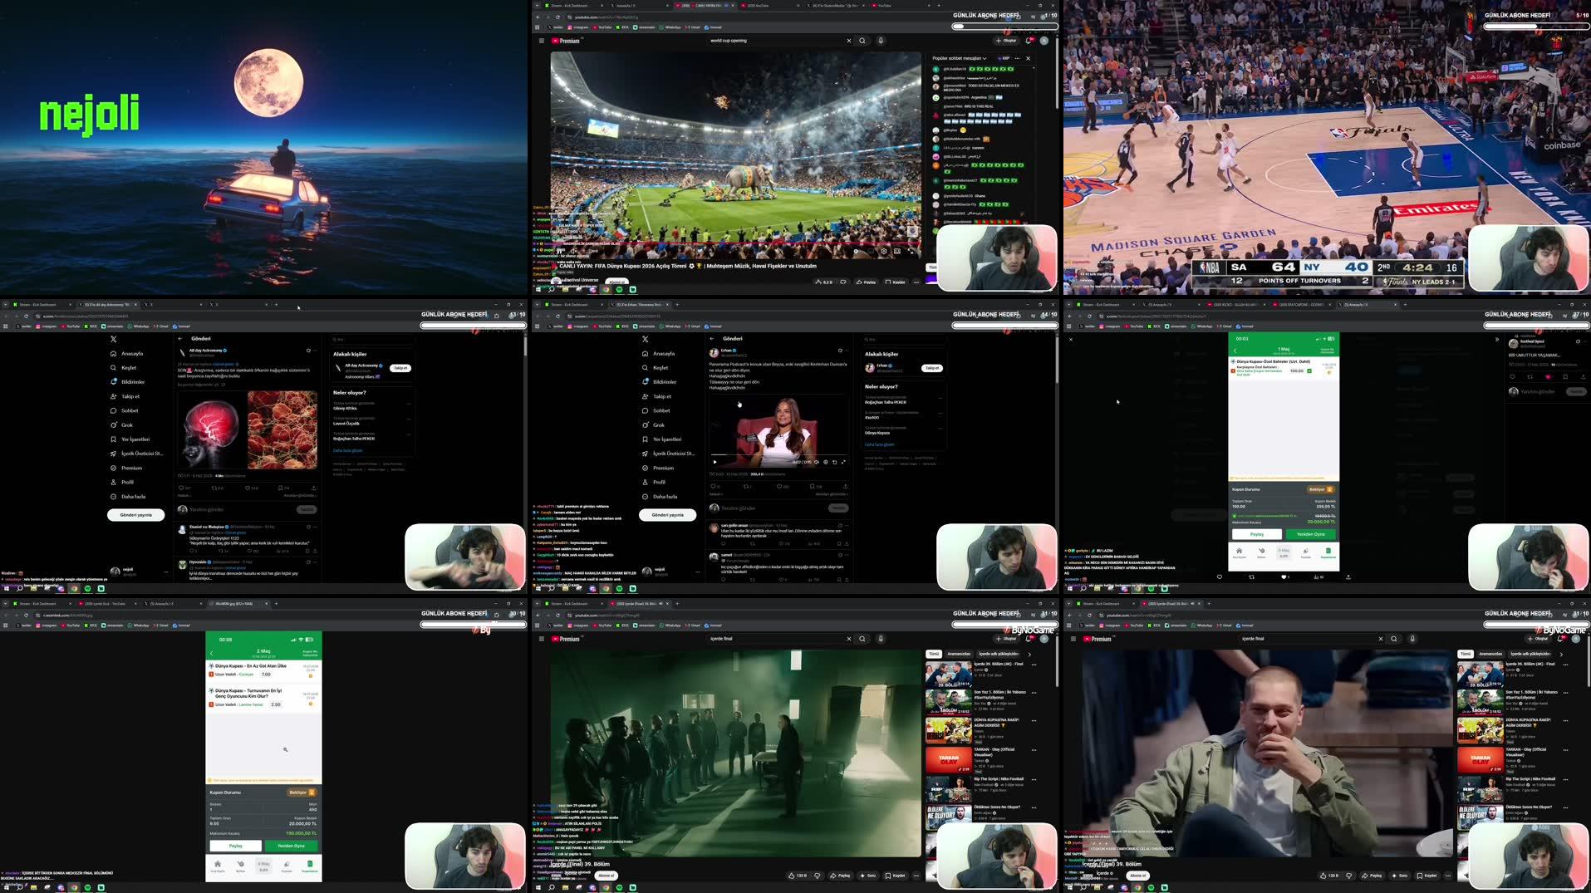Save the video with Kaydet in the laughing man window
The width and height of the screenshot is (1591, 893).
[x=1426, y=876]
